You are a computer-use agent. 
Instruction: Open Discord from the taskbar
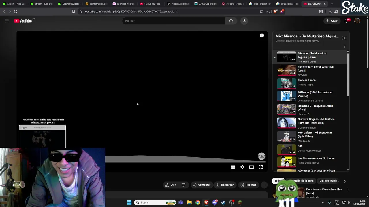pos(214,202)
